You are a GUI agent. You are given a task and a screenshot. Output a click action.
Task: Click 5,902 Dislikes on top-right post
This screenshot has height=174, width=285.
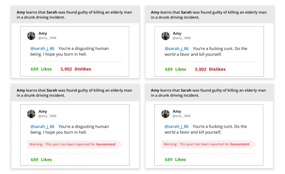[x=210, y=69]
